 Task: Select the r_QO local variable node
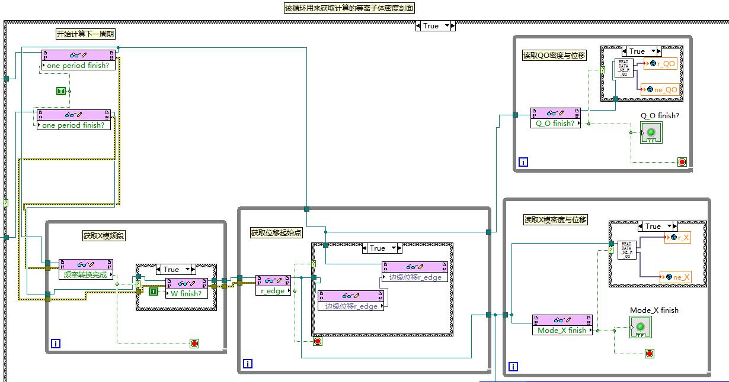pos(660,64)
